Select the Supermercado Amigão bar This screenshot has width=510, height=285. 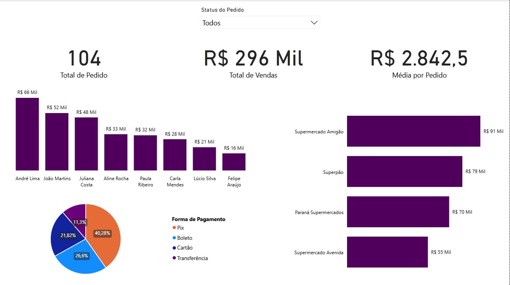click(x=413, y=131)
